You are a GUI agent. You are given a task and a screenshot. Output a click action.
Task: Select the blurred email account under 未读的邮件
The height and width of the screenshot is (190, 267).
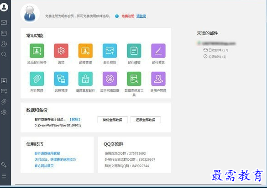[x=217, y=43]
